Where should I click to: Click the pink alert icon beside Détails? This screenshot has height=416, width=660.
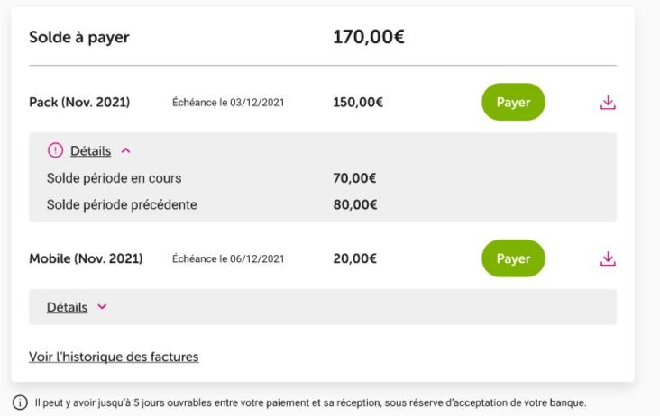55,150
